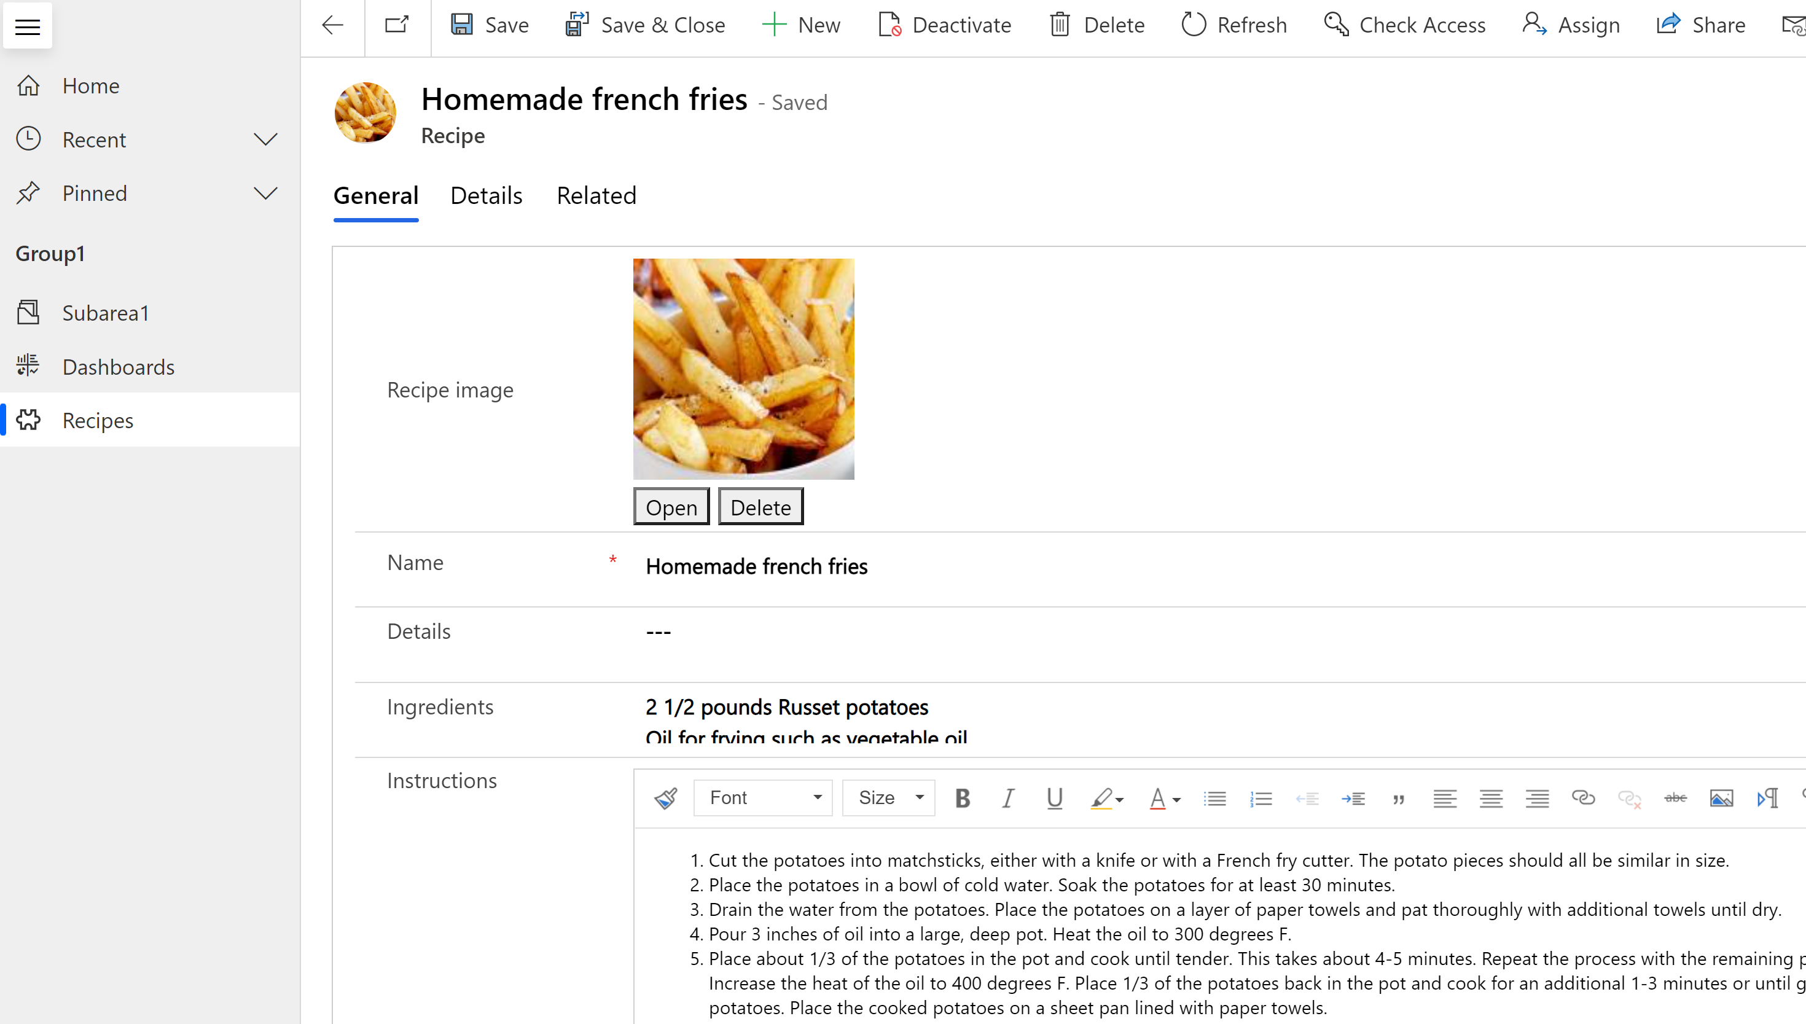Select the Font dropdown
The height and width of the screenshot is (1024, 1806).
tap(762, 796)
